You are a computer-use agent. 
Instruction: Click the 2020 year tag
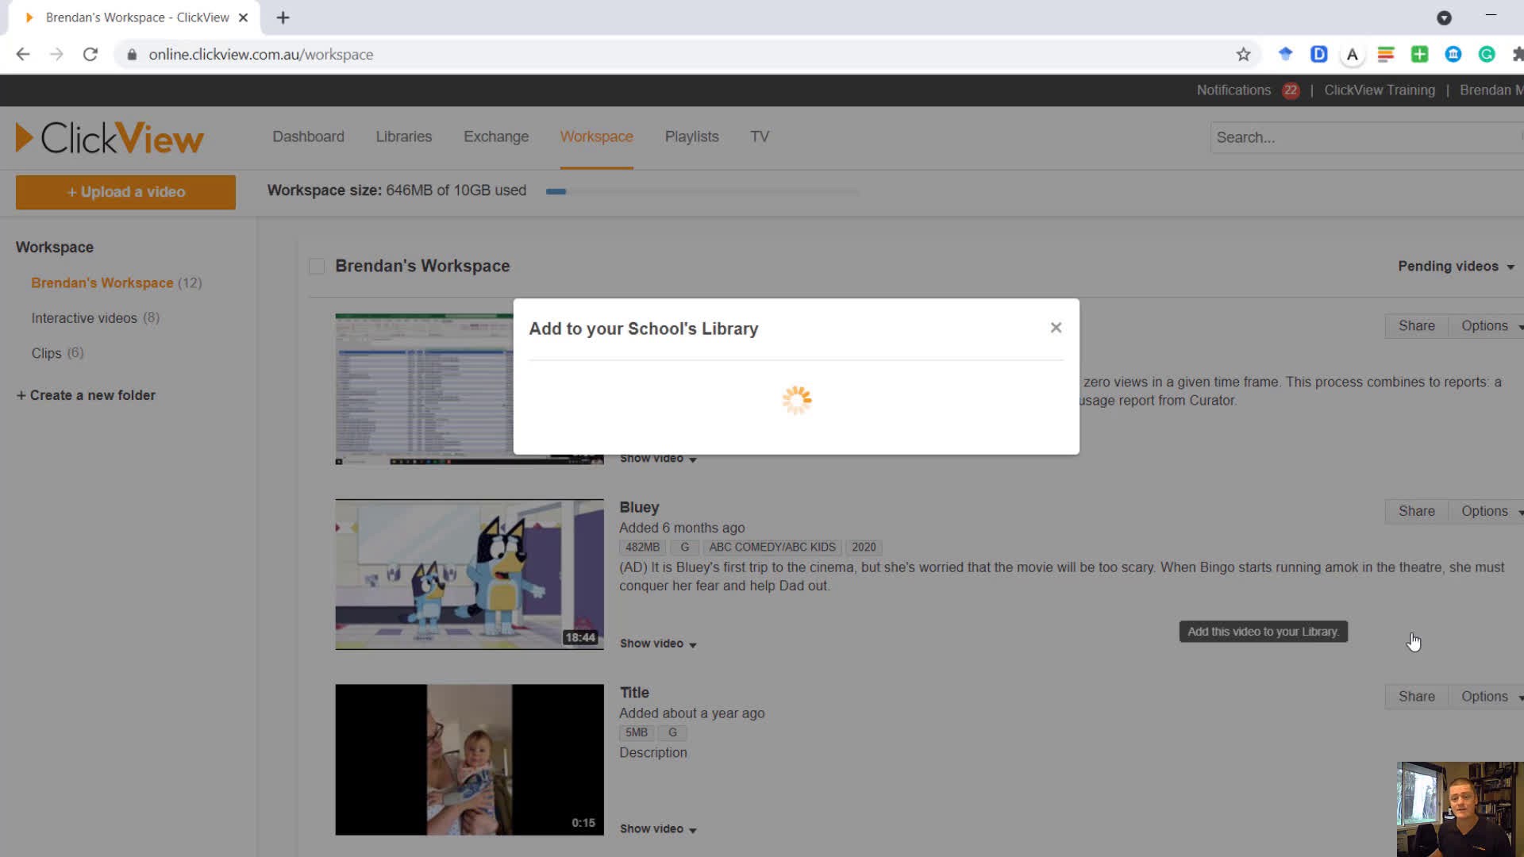click(864, 548)
